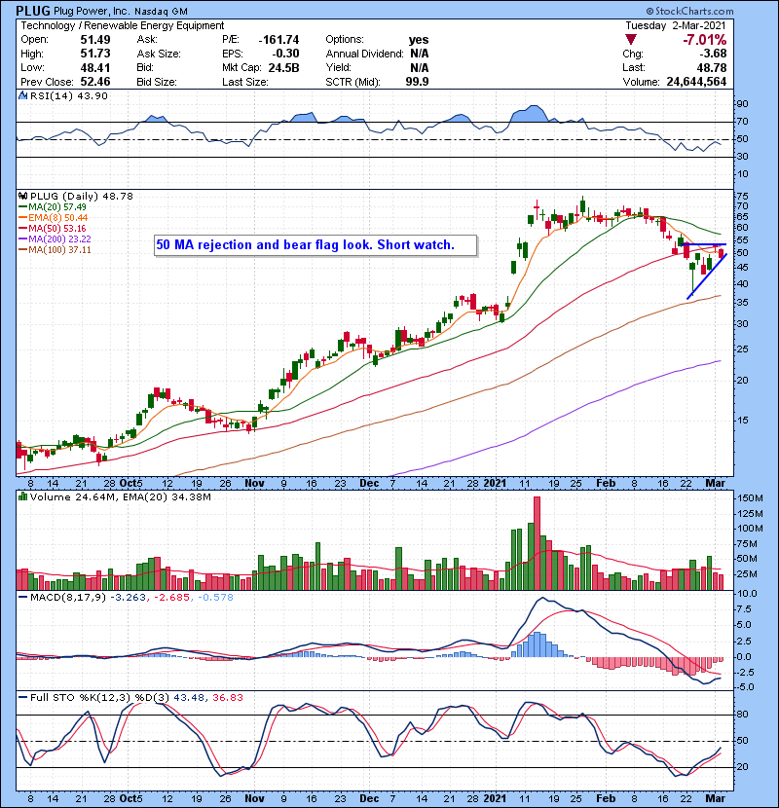Image resolution: width=779 pixels, height=808 pixels.
Task: Select the MA(50) 53.16 legend entry
Action: click(53, 228)
